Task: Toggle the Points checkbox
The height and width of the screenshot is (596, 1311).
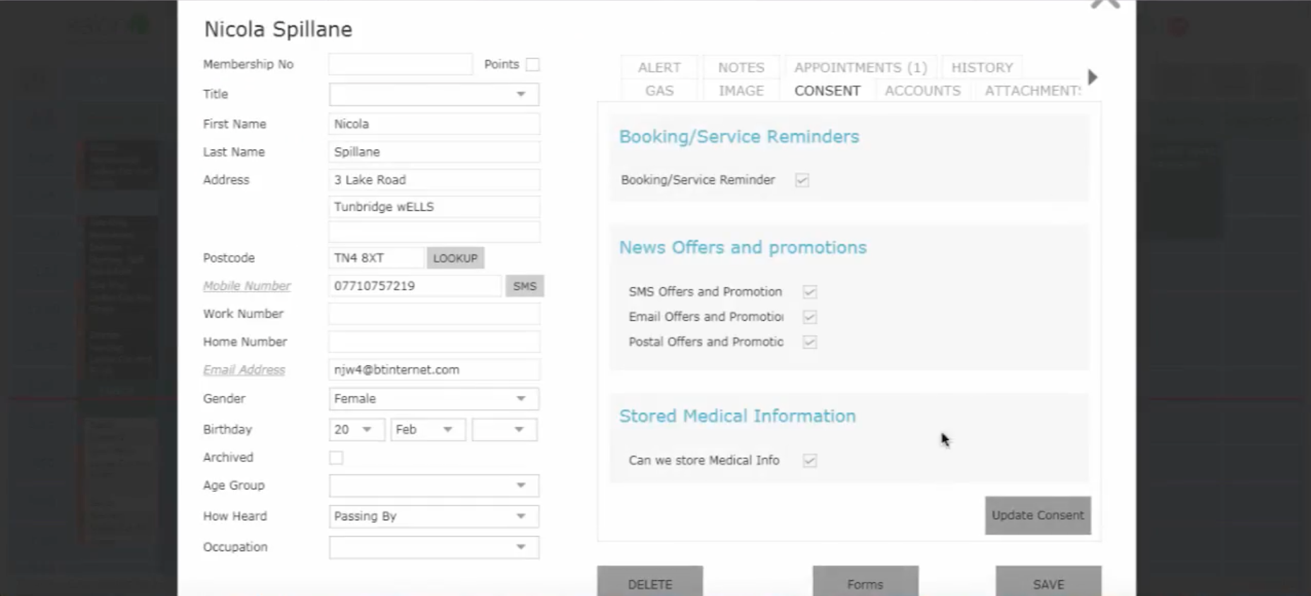Action: click(533, 64)
